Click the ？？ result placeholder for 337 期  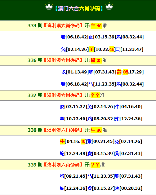point(95,95)
